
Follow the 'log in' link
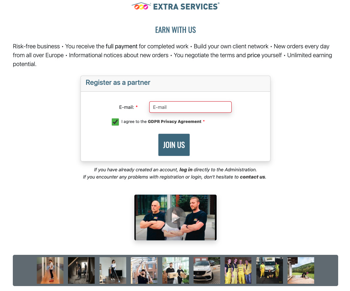(x=186, y=170)
